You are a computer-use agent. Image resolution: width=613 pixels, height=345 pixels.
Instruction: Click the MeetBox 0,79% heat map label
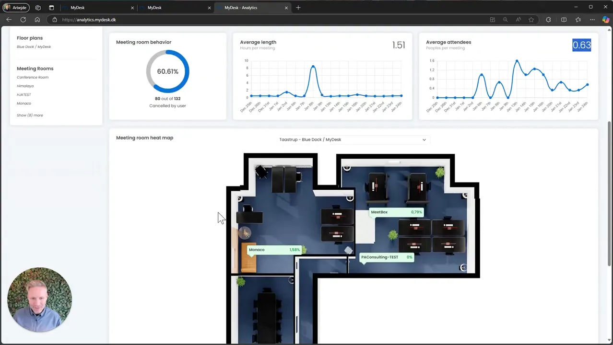click(x=397, y=212)
